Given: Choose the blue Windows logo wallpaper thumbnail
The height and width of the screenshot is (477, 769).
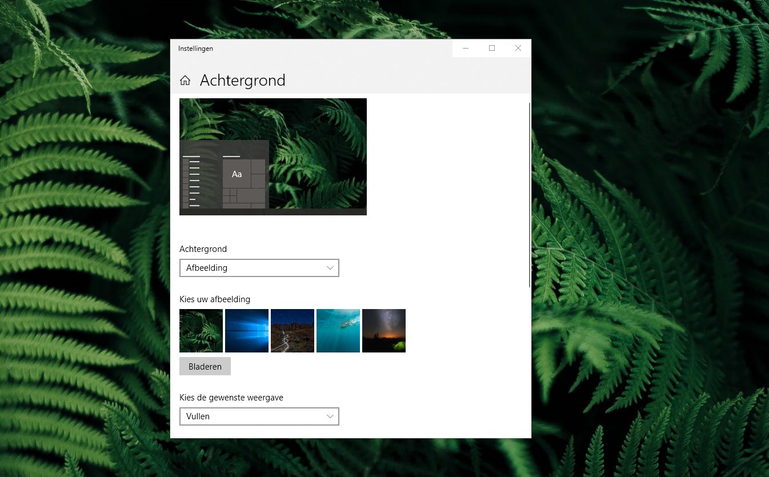Looking at the screenshot, I should [247, 331].
